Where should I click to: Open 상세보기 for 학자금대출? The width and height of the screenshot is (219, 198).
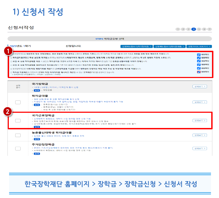coord(200,102)
